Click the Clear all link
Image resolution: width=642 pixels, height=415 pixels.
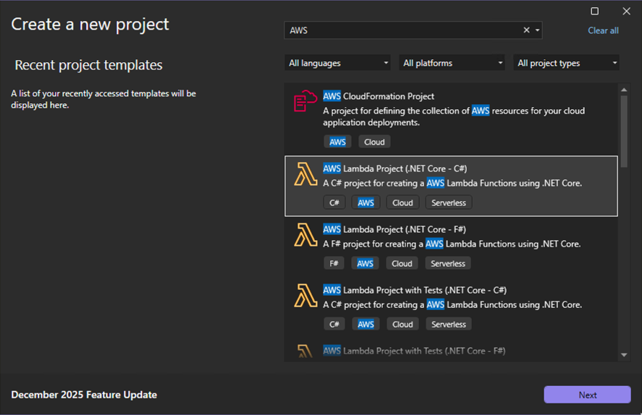click(x=603, y=30)
